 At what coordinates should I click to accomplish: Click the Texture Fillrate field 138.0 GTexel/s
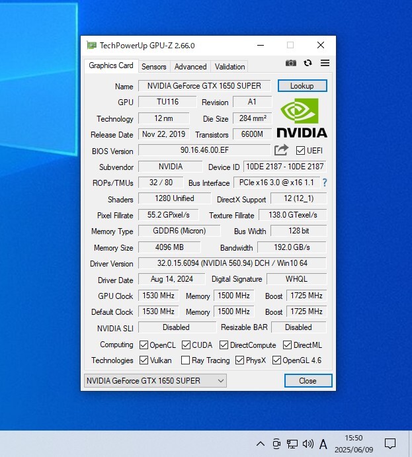(292, 215)
